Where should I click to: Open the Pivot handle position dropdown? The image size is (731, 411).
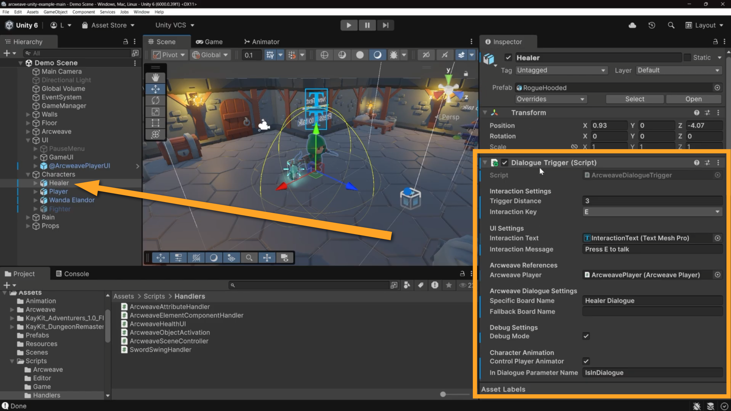[169, 55]
